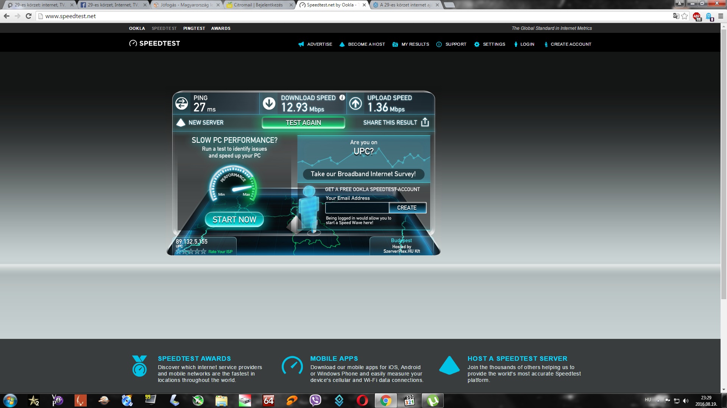
Task: Open the Adblock Plus extension icon
Action: pyautogui.click(x=697, y=16)
